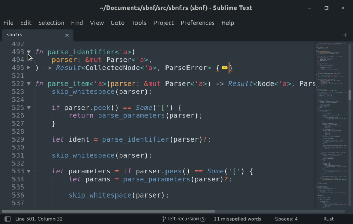Image resolution: width=353 pixels, height=224 pixels.
Task: Click parse_identifier function name on line 493
Action: [81, 52]
